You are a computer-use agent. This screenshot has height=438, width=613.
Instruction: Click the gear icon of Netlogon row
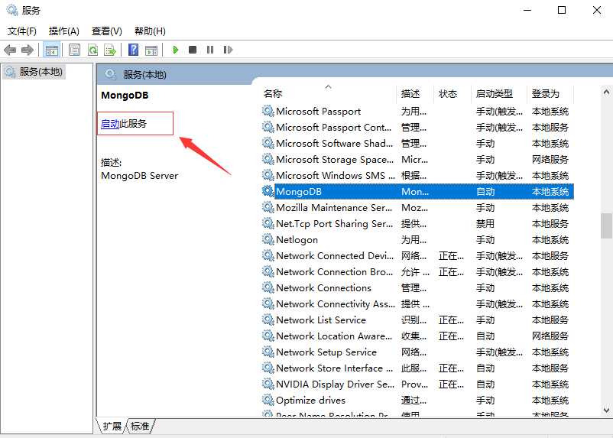pyautogui.click(x=268, y=239)
